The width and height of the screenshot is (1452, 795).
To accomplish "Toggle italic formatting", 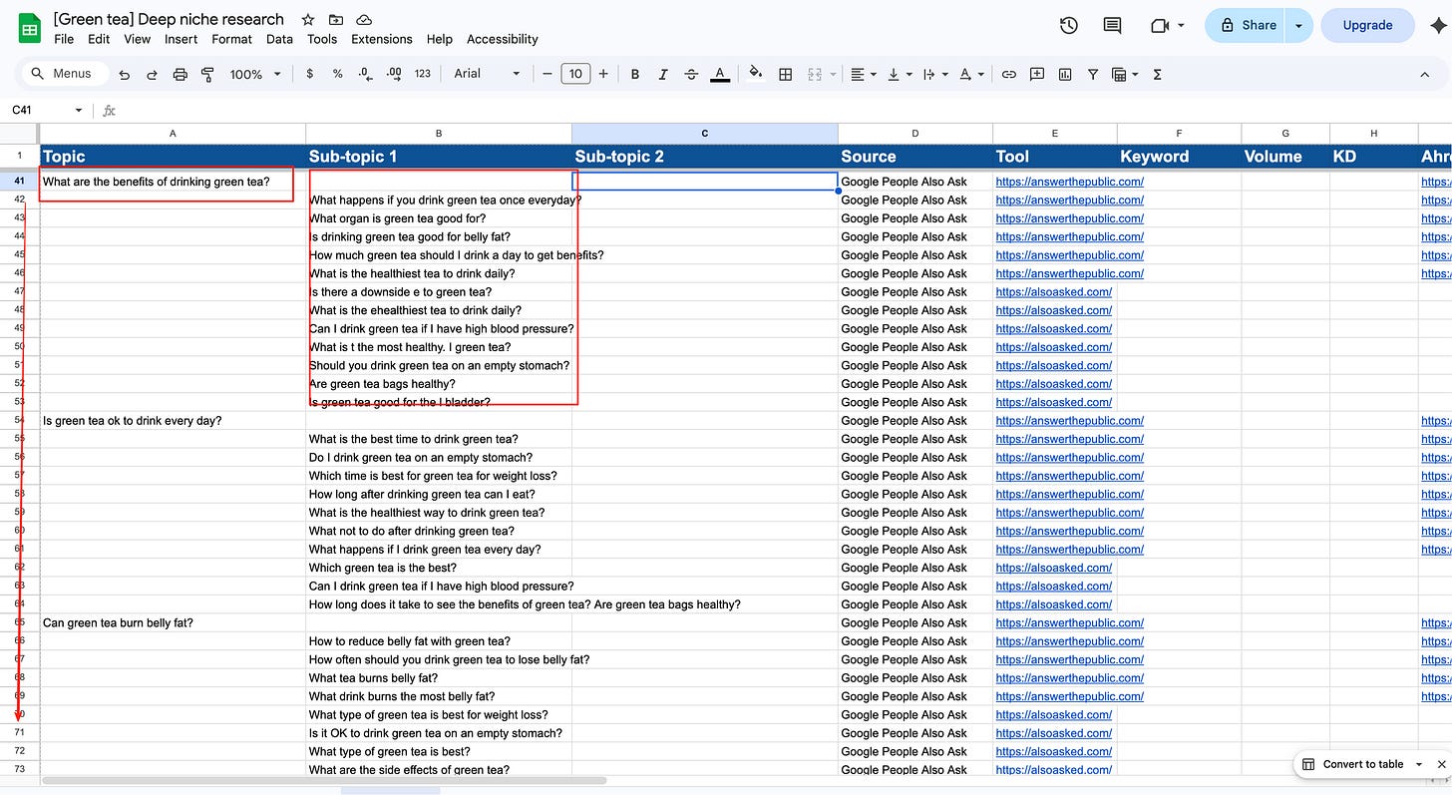I will coord(663,74).
